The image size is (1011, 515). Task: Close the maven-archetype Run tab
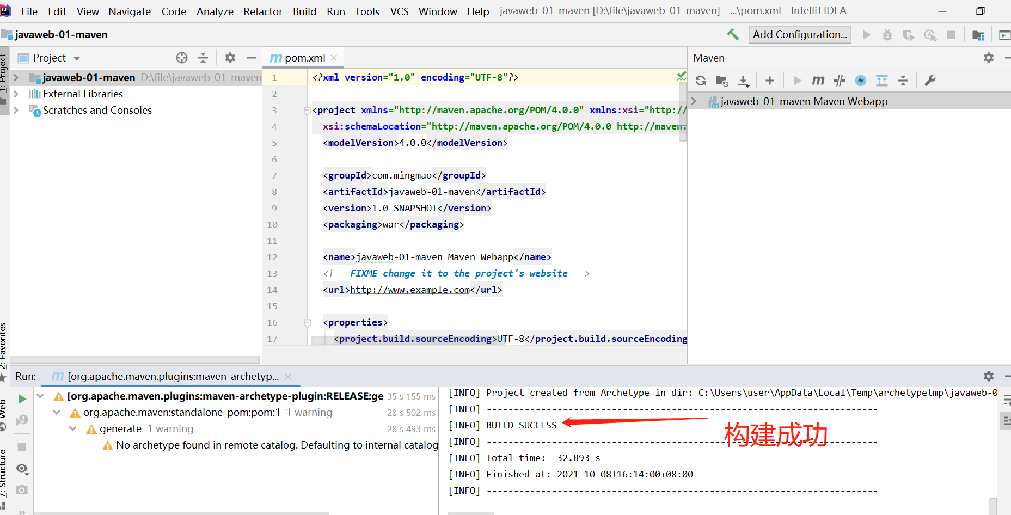pos(288,377)
